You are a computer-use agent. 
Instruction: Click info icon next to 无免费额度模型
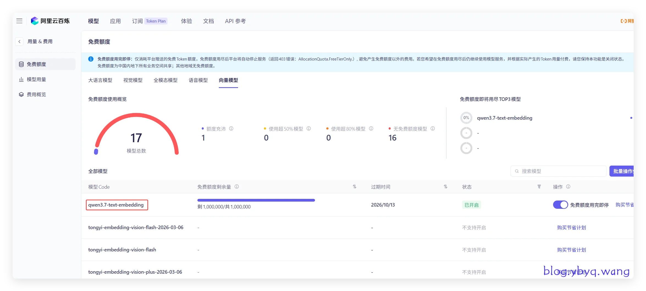(433, 128)
